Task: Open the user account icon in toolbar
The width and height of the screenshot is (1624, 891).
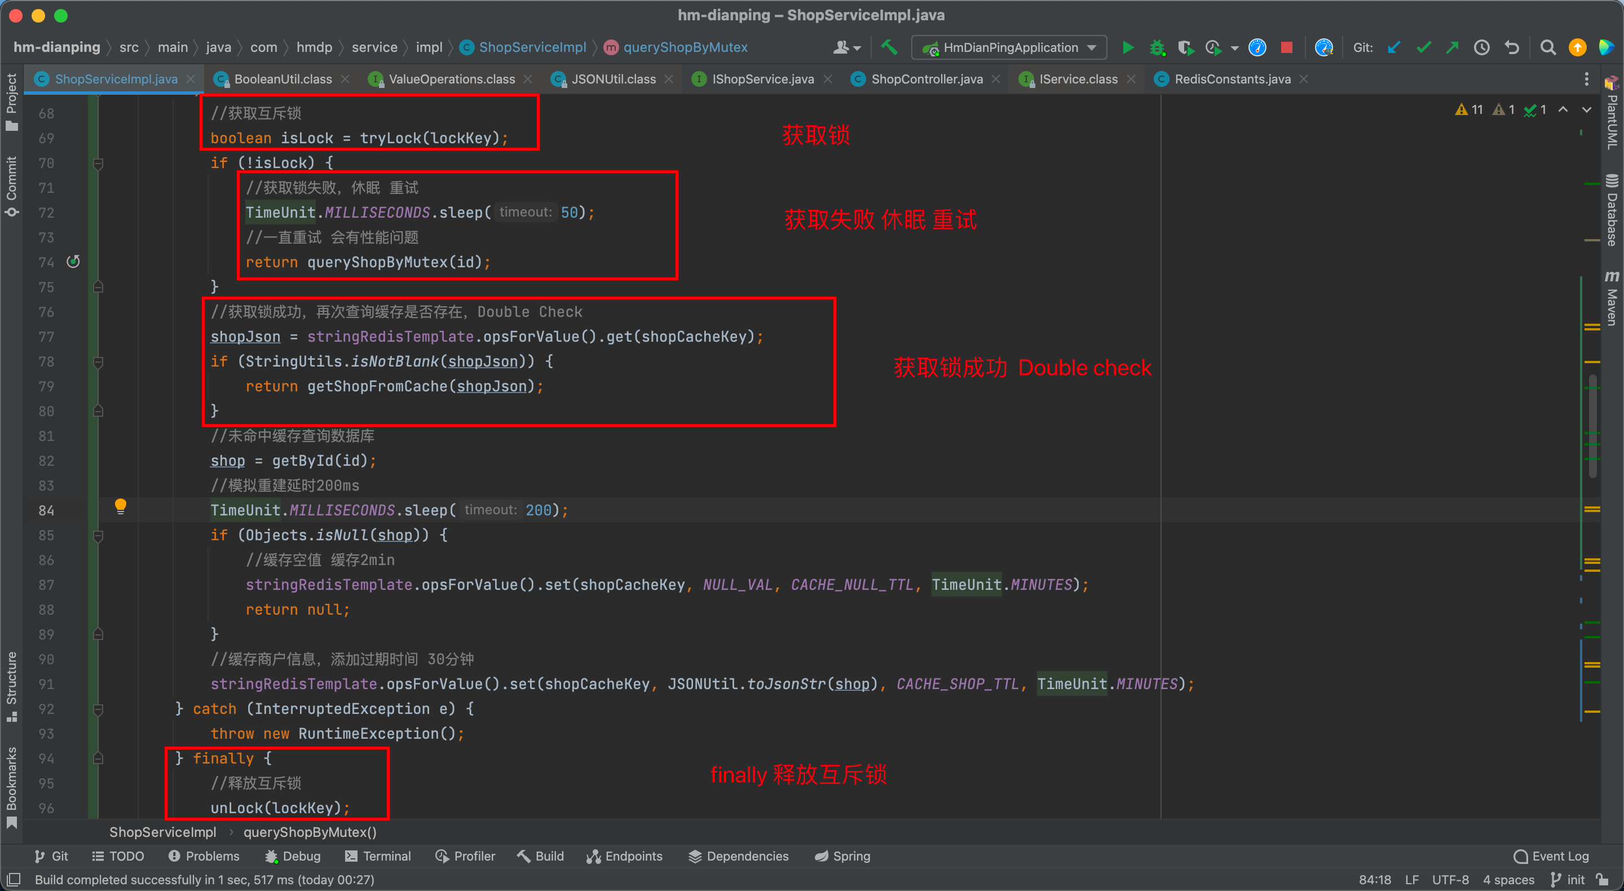Action: pyautogui.click(x=846, y=47)
